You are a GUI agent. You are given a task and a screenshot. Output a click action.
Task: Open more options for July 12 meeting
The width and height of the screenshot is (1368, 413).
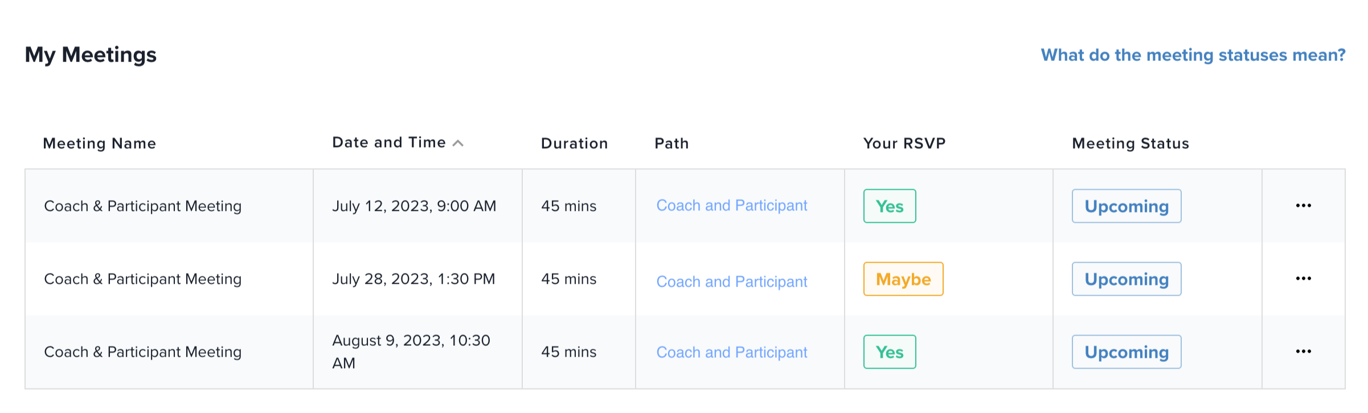pyautogui.click(x=1303, y=206)
